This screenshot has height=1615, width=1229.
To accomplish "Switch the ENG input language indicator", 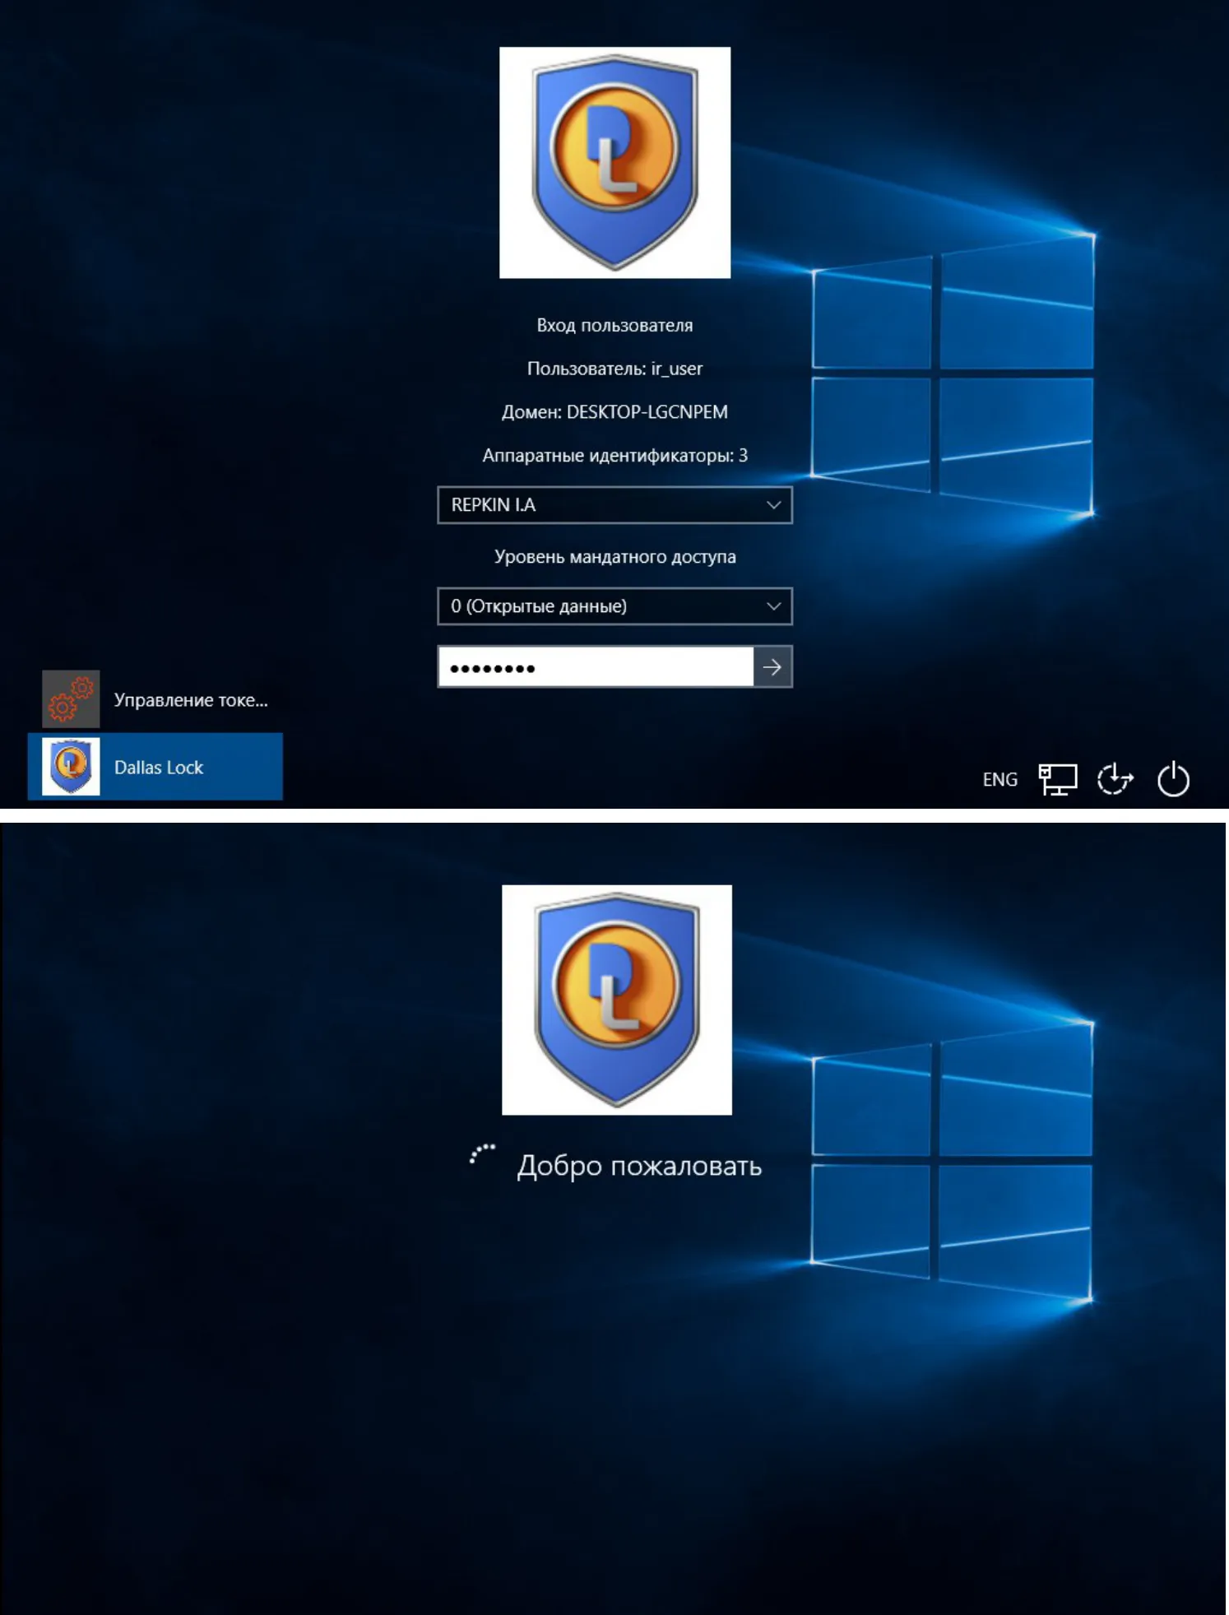I will tap(999, 779).
